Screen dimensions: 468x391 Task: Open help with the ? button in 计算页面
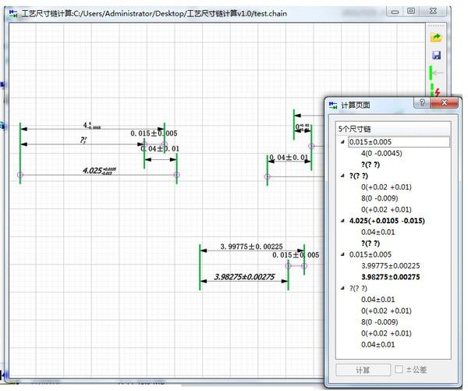pyautogui.click(x=422, y=103)
